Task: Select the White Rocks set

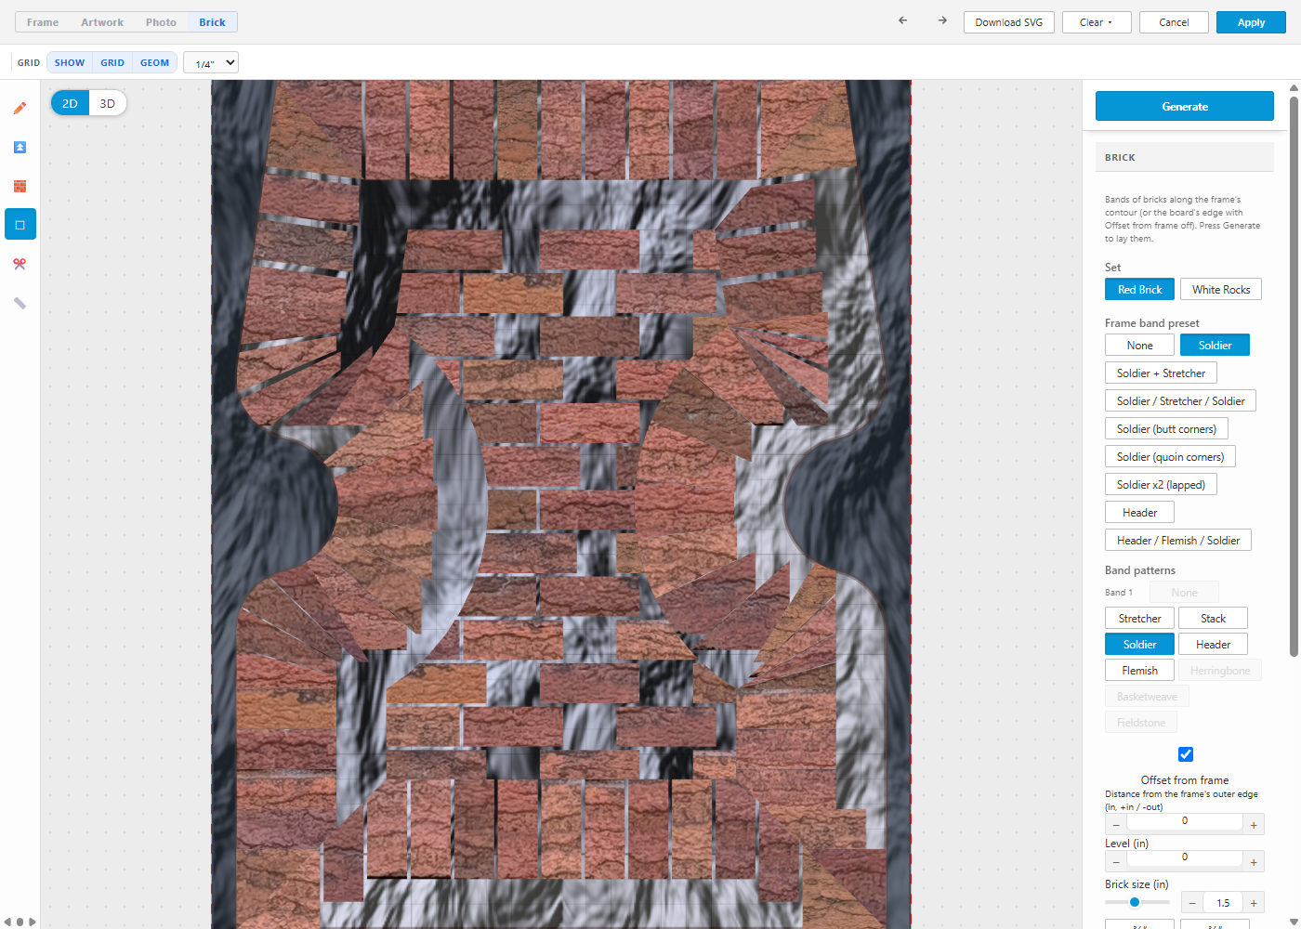Action: click(x=1221, y=290)
